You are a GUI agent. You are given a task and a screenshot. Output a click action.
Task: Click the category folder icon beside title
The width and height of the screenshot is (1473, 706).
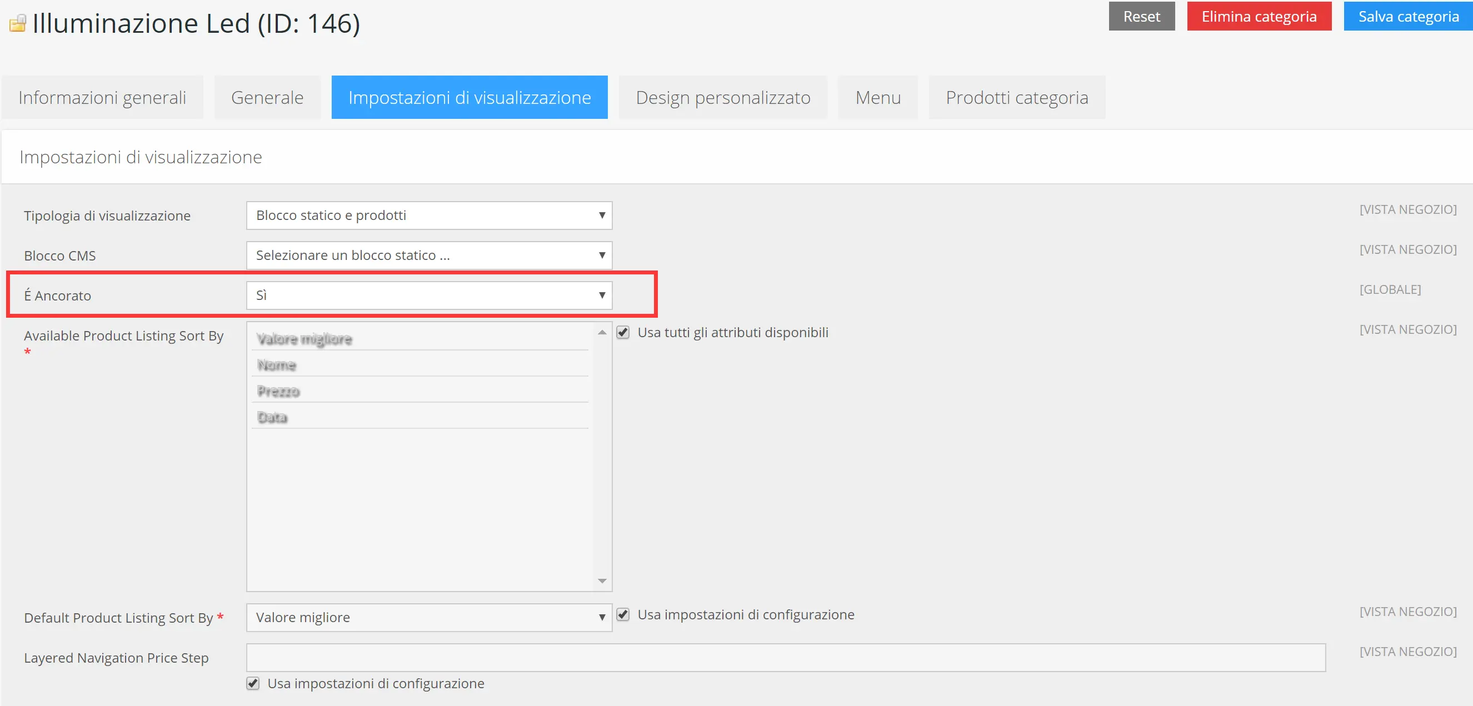click(x=18, y=23)
